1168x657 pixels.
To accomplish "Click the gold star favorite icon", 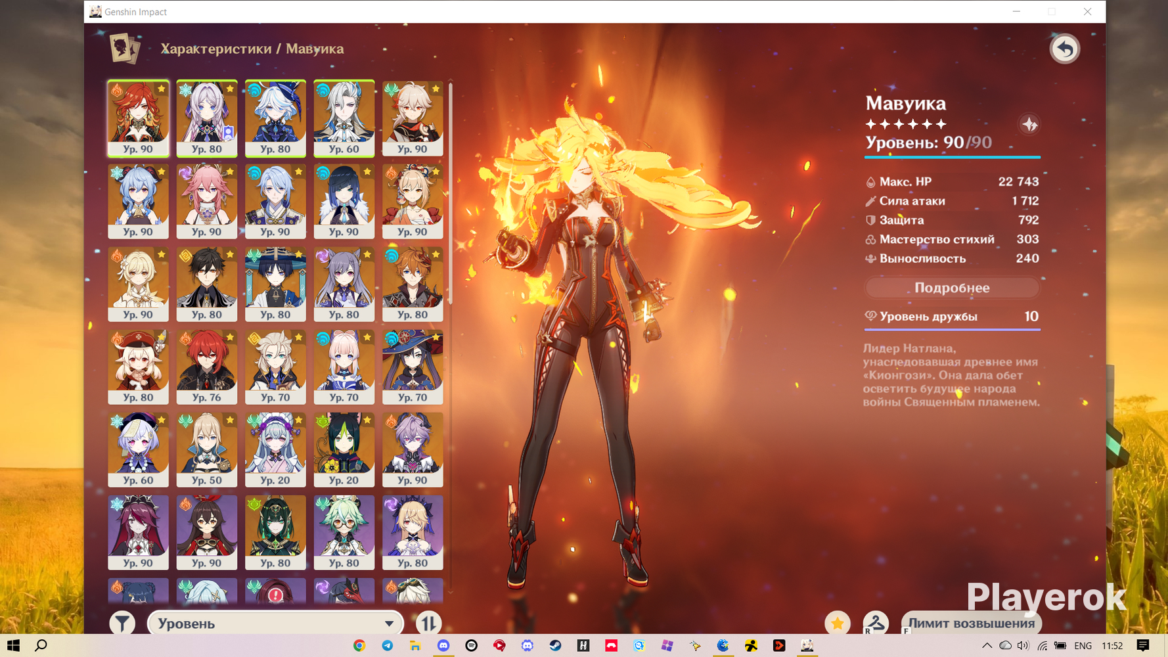I will [838, 623].
